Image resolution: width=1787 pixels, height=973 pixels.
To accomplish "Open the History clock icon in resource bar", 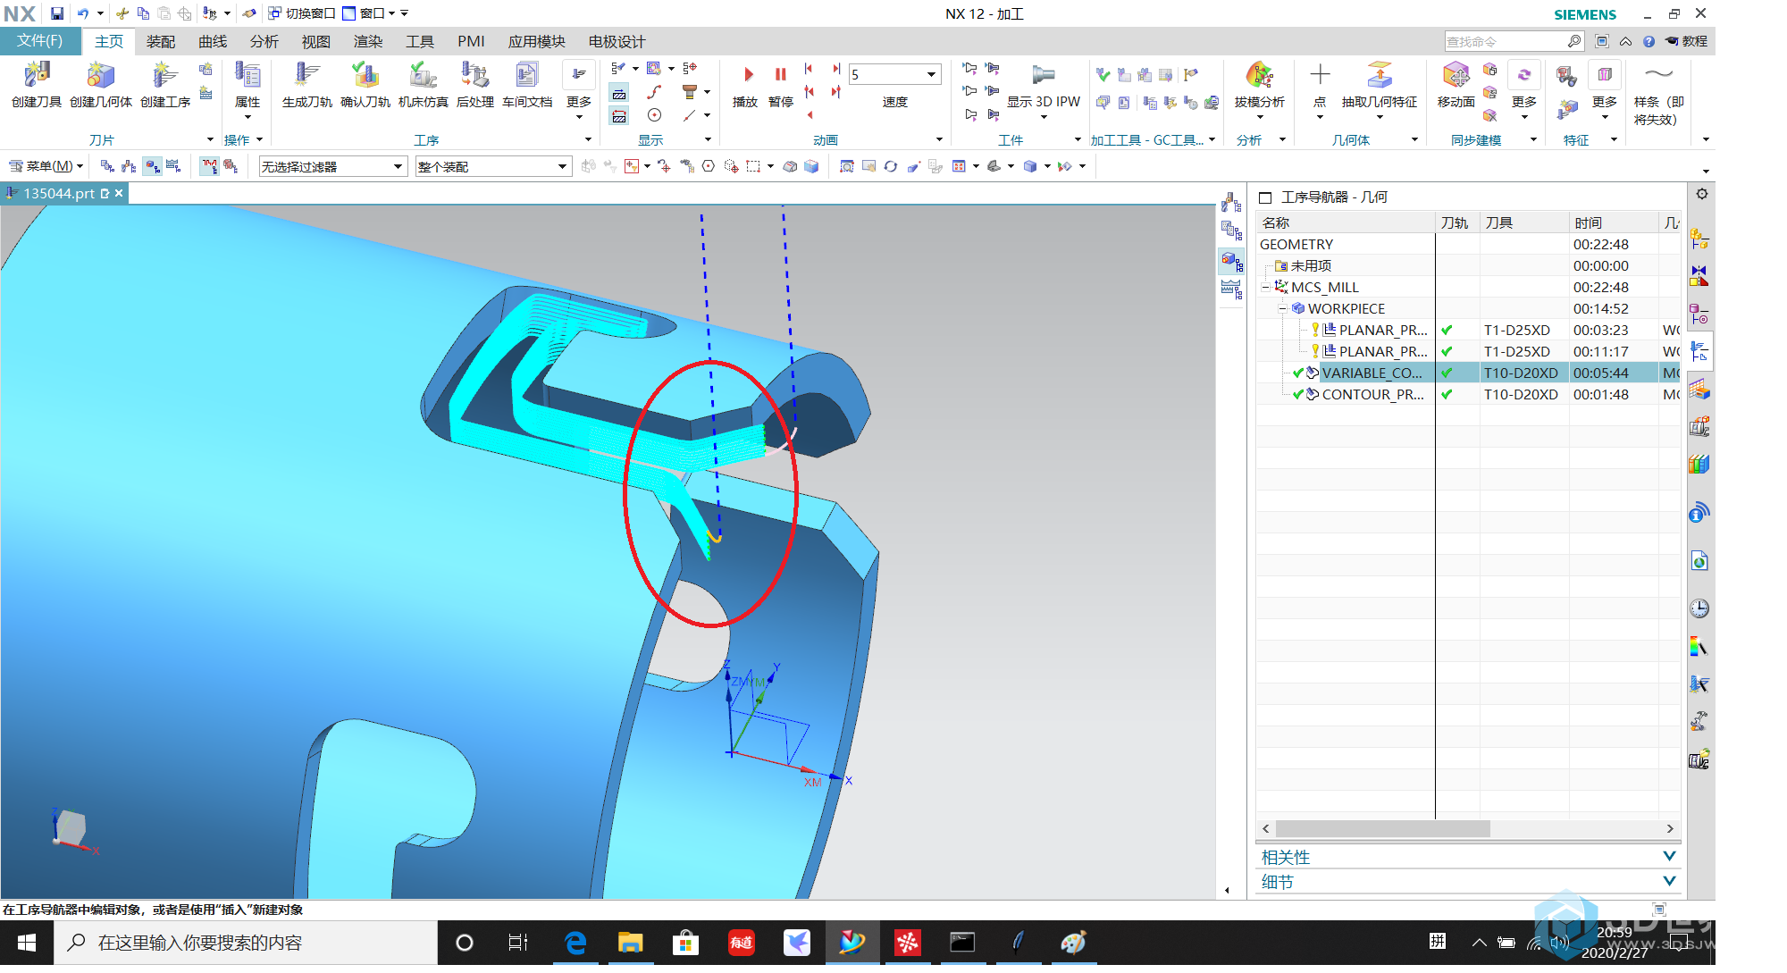I will click(1699, 608).
